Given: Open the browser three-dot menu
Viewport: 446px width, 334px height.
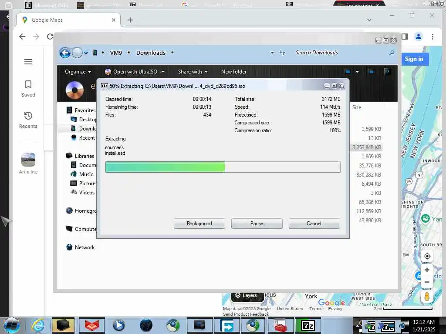Looking at the screenshot, I should coord(432,37).
